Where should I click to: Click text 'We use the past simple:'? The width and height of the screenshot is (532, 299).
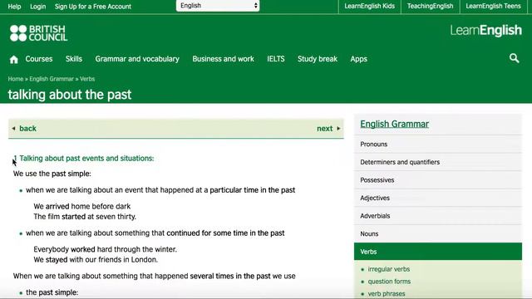point(52,174)
